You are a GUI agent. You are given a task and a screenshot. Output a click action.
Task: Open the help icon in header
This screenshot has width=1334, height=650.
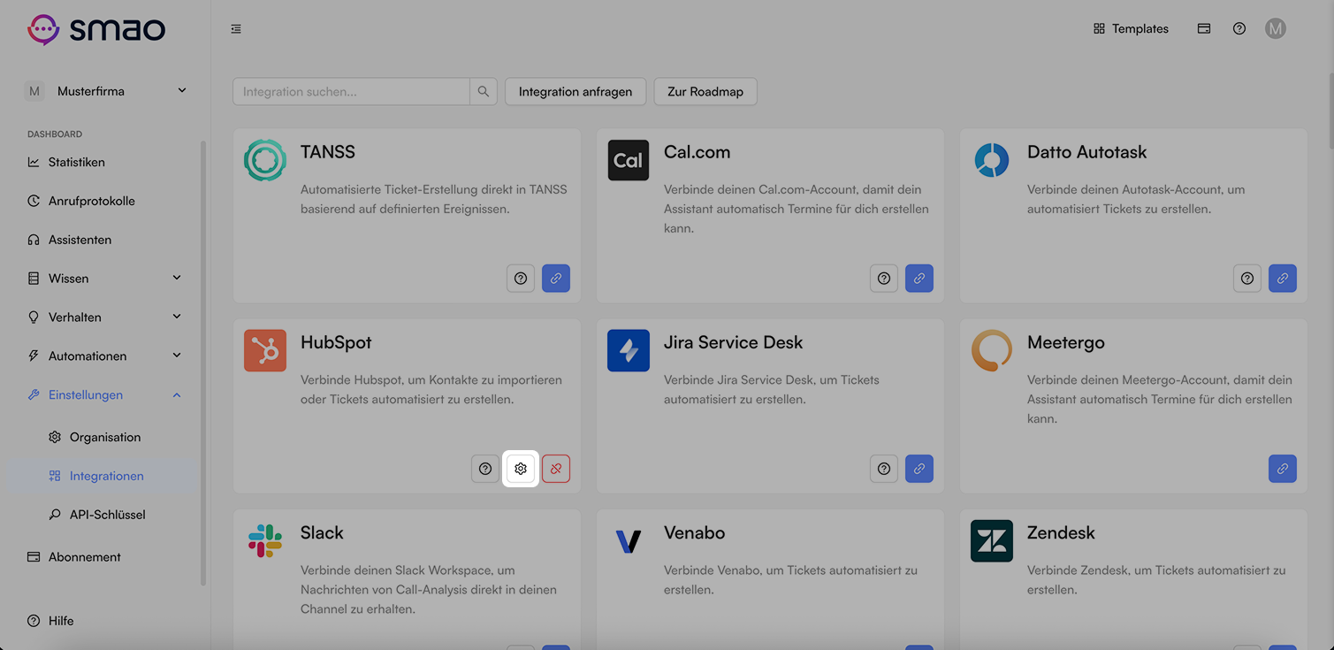tap(1239, 28)
